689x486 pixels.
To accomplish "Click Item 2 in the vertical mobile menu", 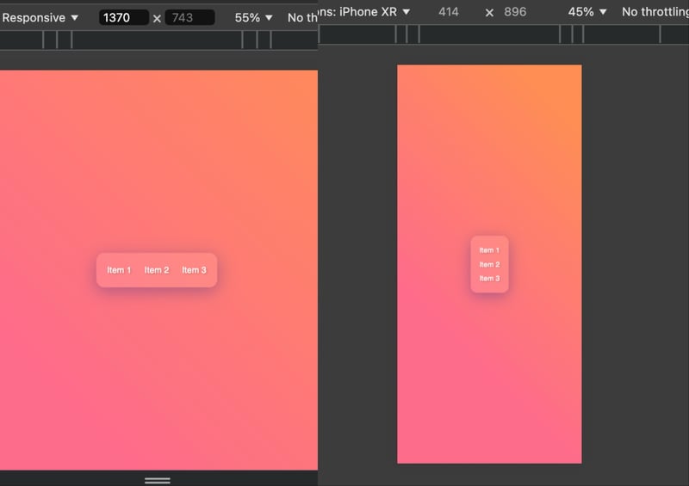I will click(489, 264).
